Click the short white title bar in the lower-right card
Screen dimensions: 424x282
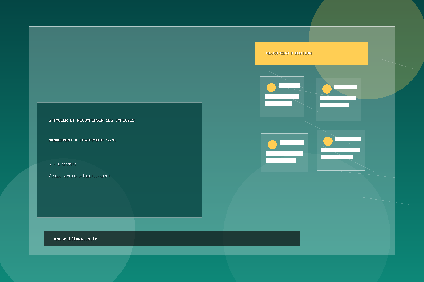348,139
